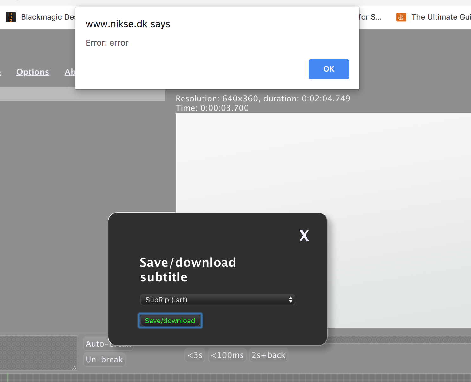The height and width of the screenshot is (382, 471).
Task: Select the <100ms gap filter
Action: pos(227,355)
